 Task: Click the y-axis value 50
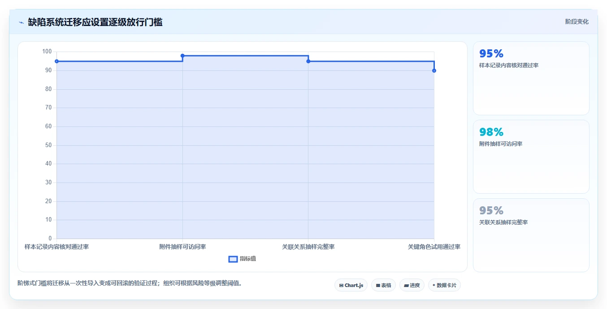(x=48, y=145)
